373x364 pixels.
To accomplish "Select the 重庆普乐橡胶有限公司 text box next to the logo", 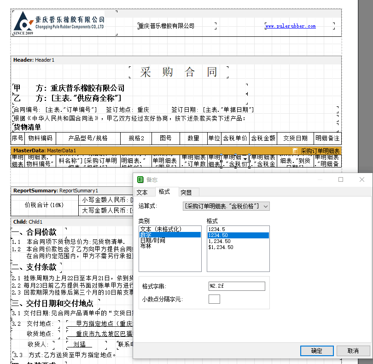I will point(177,26).
